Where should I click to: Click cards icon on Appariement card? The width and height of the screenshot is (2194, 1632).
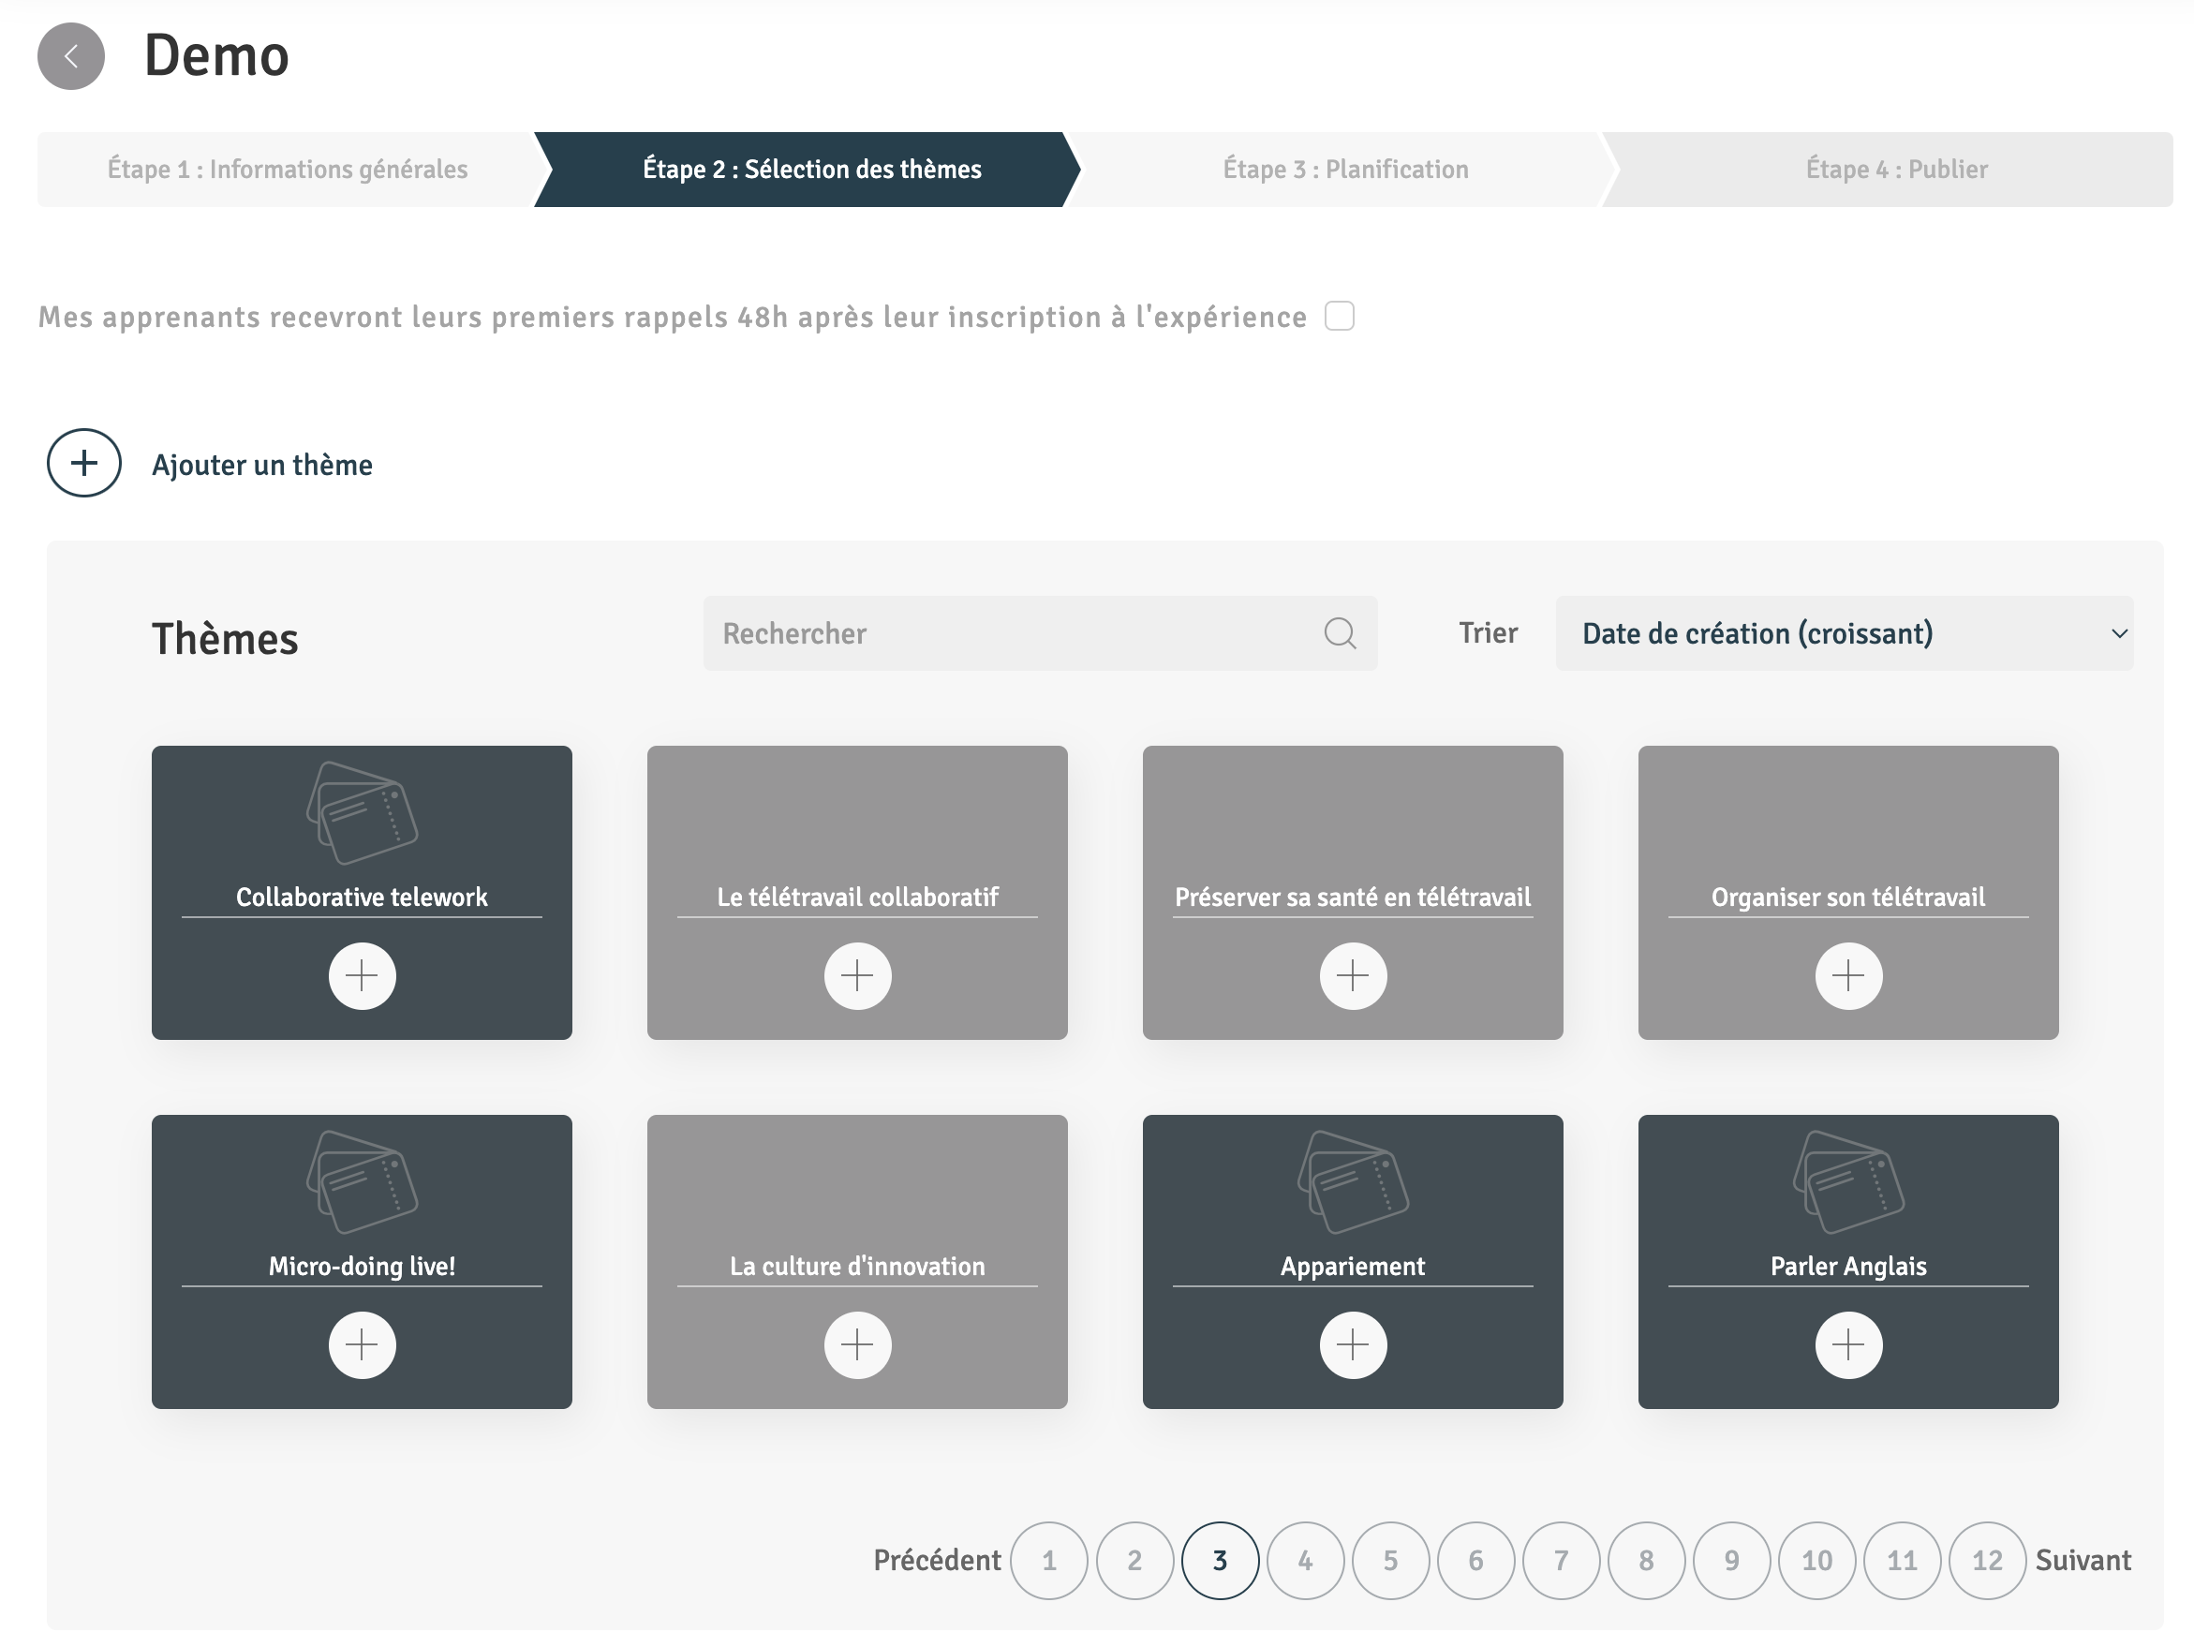pos(1353,1181)
